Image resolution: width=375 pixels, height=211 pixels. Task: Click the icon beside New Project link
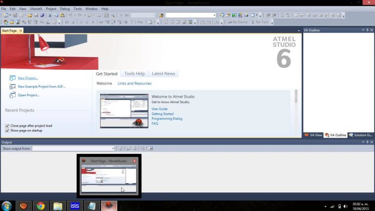coord(12,78)
